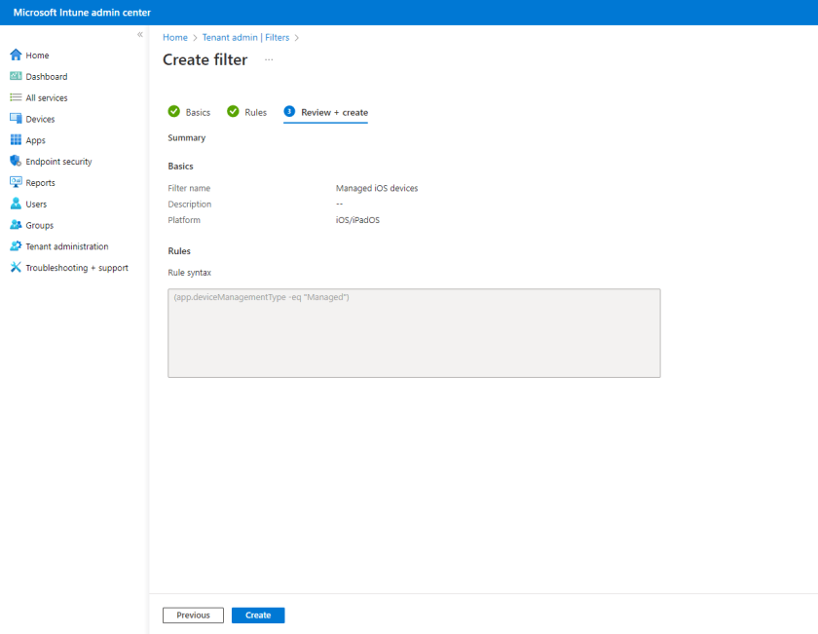Click the Description label
This screenshot has height=634, width=818.
tap(189, 204)
